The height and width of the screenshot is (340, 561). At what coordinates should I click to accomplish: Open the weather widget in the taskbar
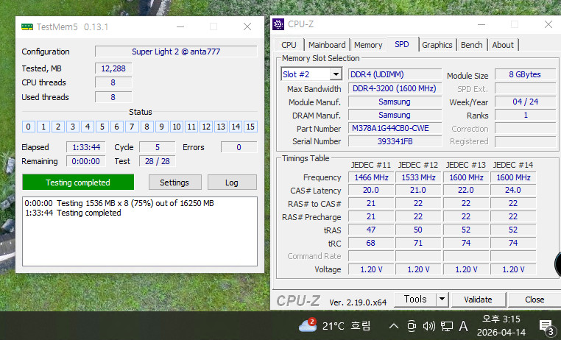pyautogui.click(x=334, y=326)
